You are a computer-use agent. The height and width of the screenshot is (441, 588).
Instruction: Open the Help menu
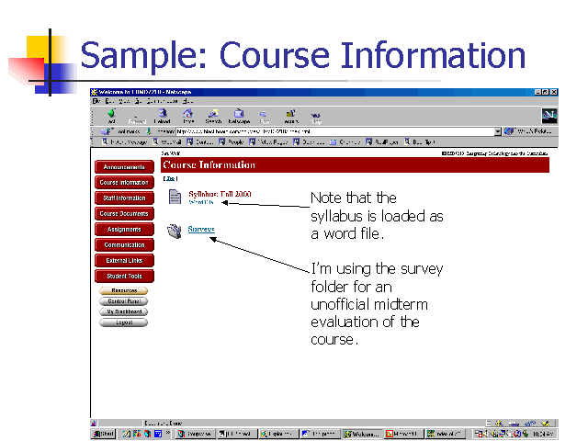[x=187, y=101]
